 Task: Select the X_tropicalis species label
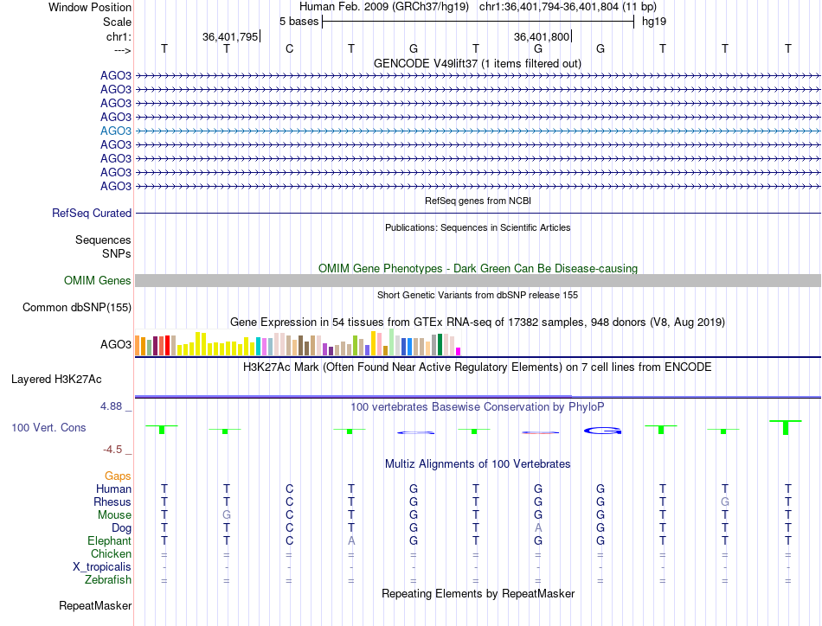102,567
